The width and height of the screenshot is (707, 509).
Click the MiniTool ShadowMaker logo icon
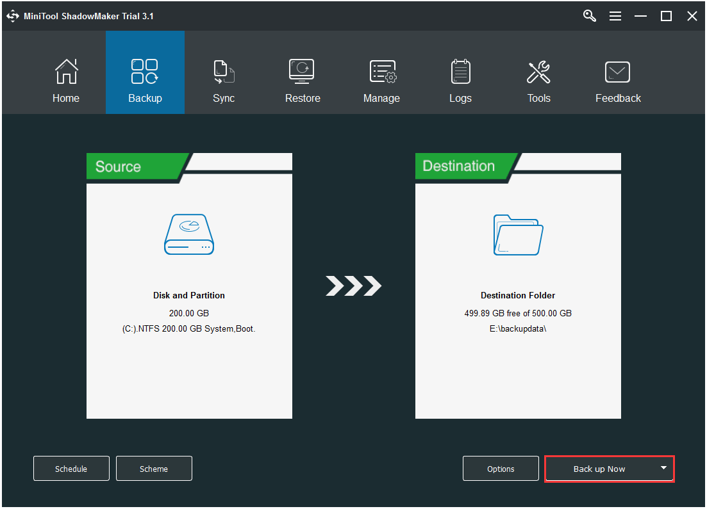[13, 16]
